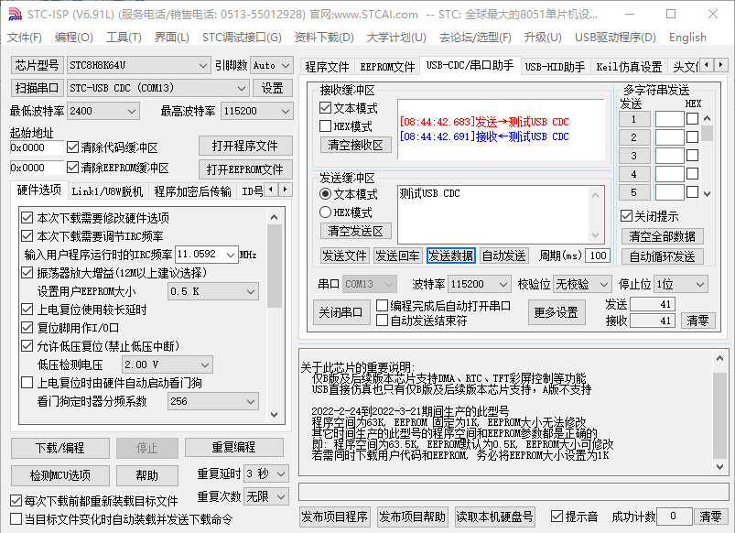Click the 发送数据 button
Viewport: 735px width, 533px height.
coord(451,256)
